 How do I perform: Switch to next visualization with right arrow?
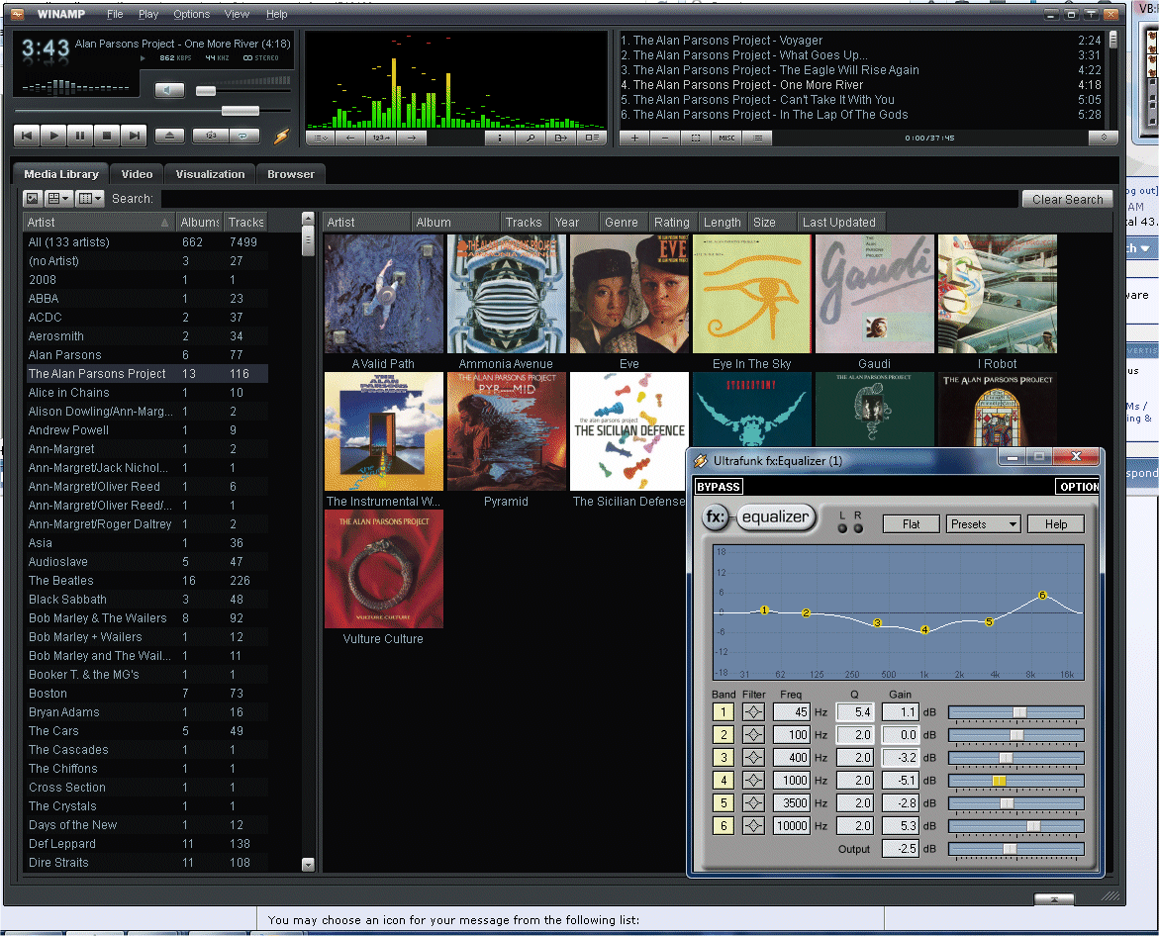point(411,138)
